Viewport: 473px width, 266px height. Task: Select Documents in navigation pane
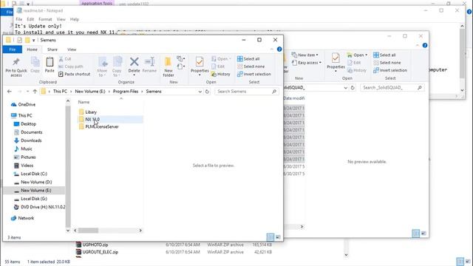tap(28, 132)
